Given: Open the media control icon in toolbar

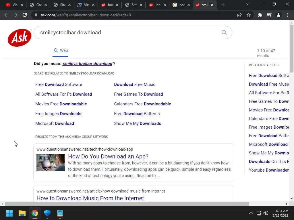Looking at the screenshot, I should 269,15.
